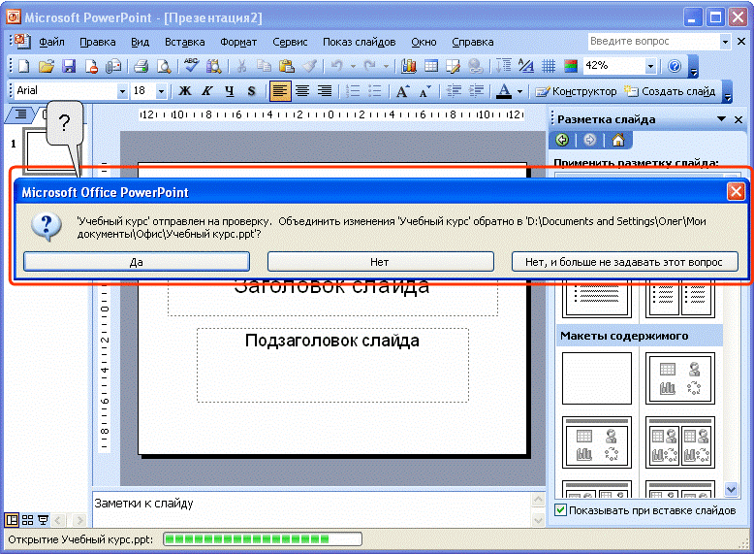This screenshot has height=554, width=754.
Task: Open the Правка menu
Action: (x=98, y=42)
